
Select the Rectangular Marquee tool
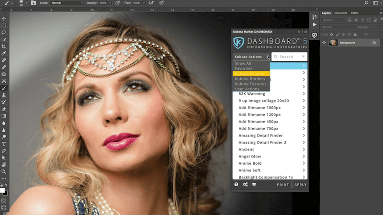coord(4,26)
